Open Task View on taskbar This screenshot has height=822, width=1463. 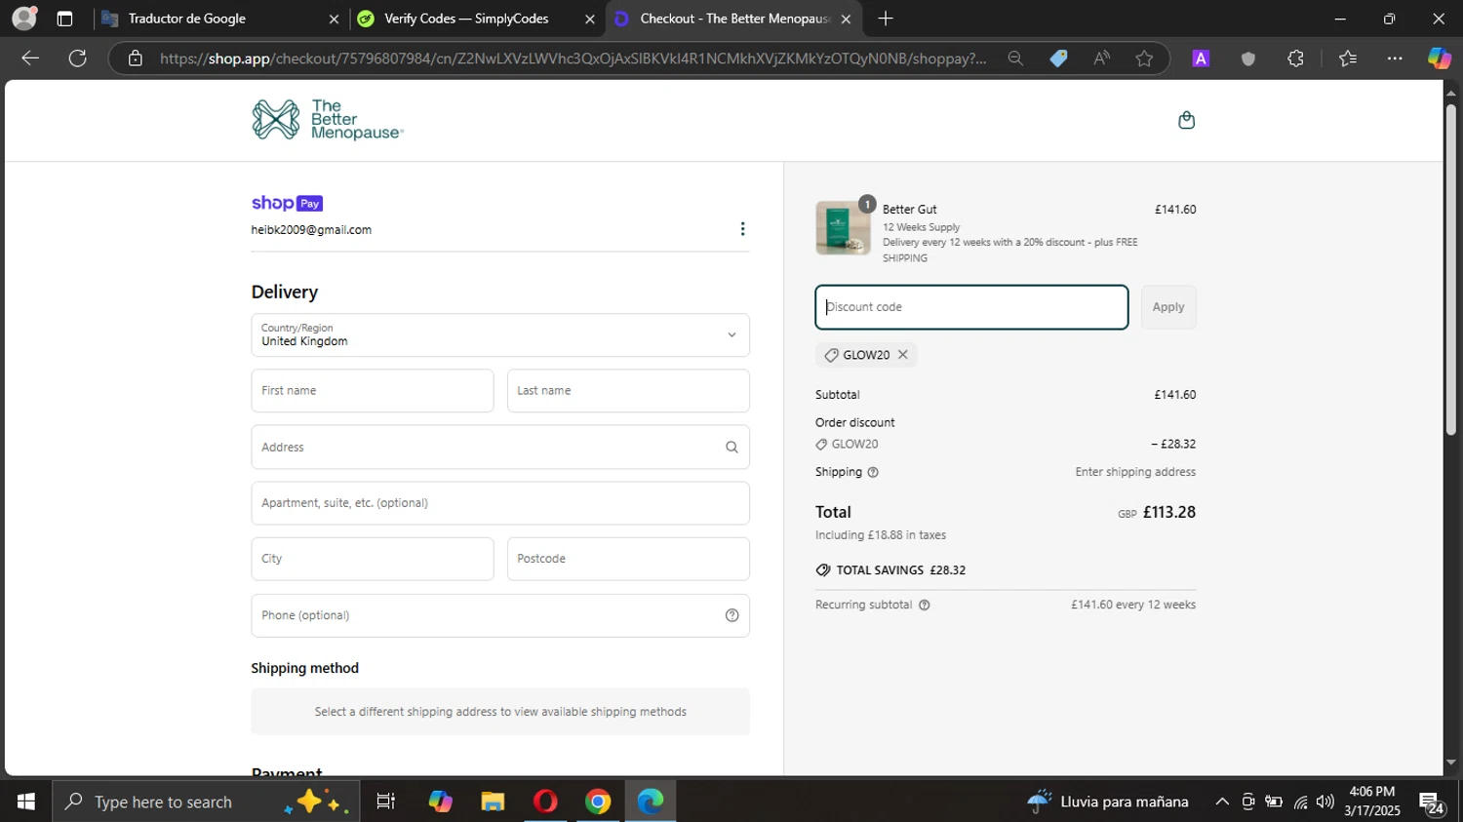[x=385, y=802]
